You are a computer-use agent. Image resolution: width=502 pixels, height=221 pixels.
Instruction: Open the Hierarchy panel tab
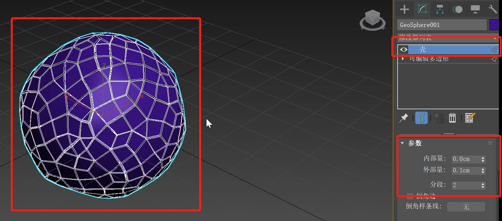[x=440, y=9]
